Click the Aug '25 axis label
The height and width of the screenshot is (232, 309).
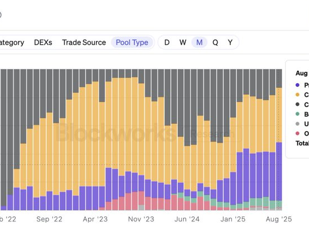coord(279,219)
